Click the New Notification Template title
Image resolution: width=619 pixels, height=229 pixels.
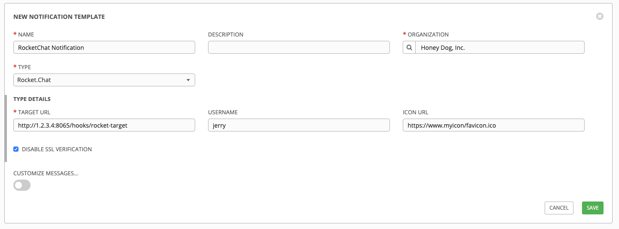point(59,17)
